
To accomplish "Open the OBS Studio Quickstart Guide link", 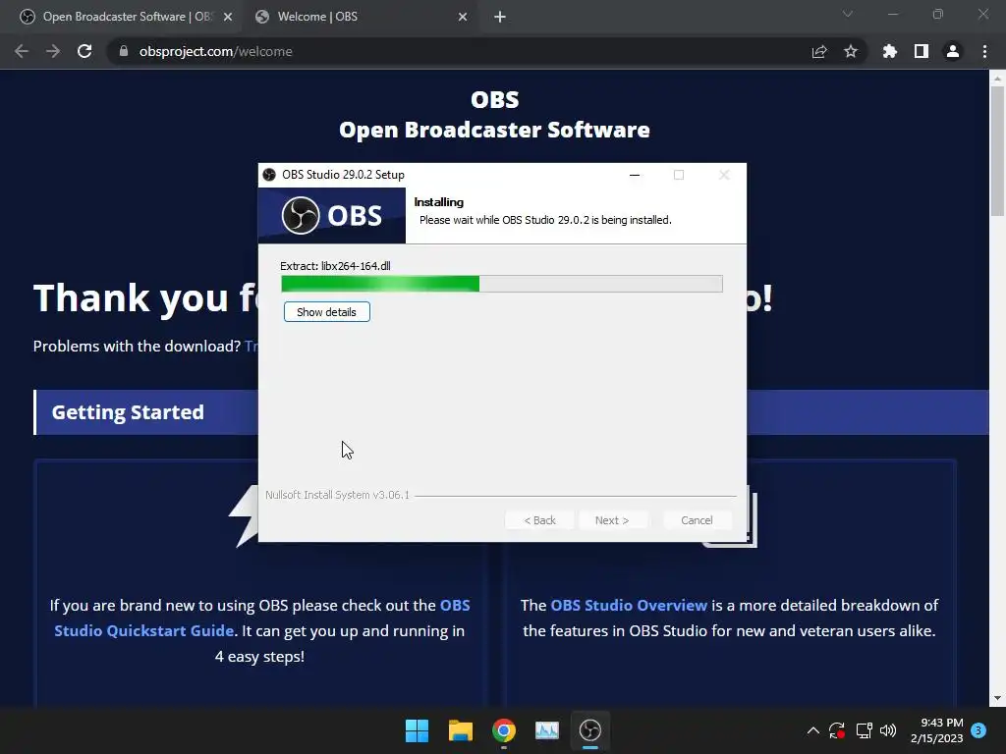I will click(x=261, y=619).
